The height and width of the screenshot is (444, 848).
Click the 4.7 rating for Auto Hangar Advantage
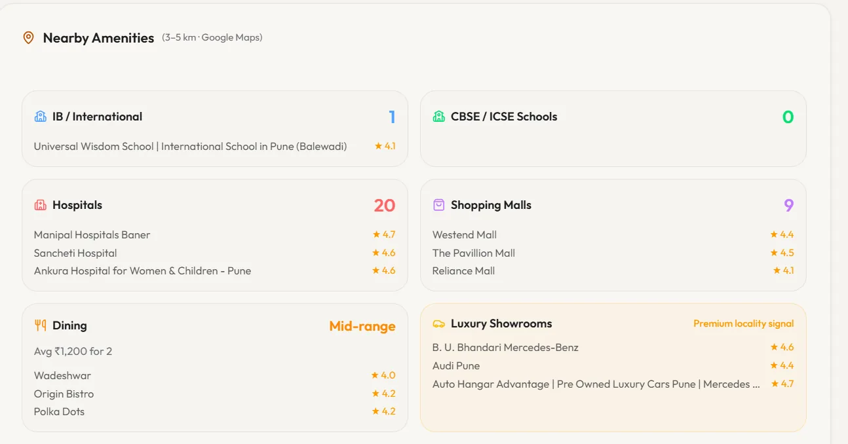[x=782, y=384]
